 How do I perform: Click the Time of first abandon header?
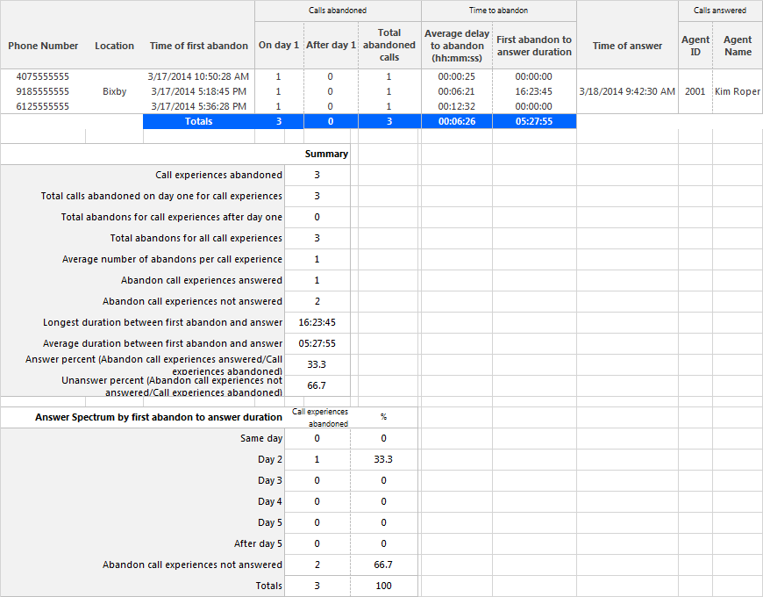tap(198, 46)
